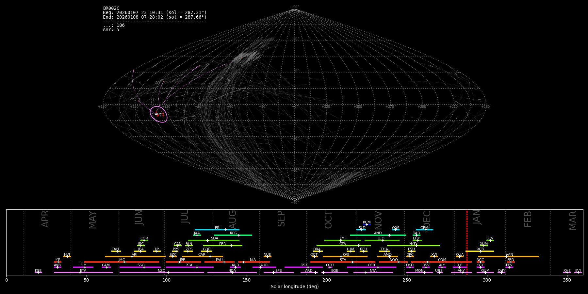Click the COR shower label
588x294 pixels.
click(x=144, y=238)
